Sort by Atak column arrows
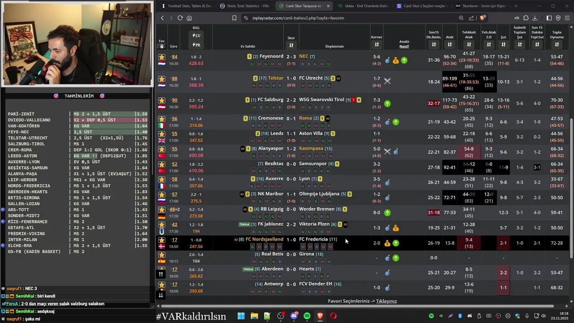 [x=450, y=44]
